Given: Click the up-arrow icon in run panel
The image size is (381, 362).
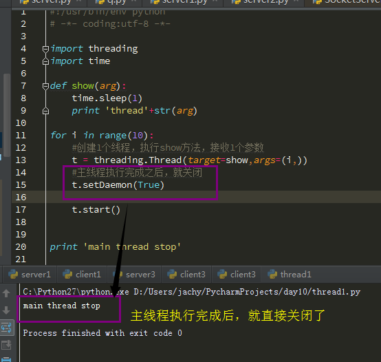Looking at the screenshot, I should coord(6,293).
